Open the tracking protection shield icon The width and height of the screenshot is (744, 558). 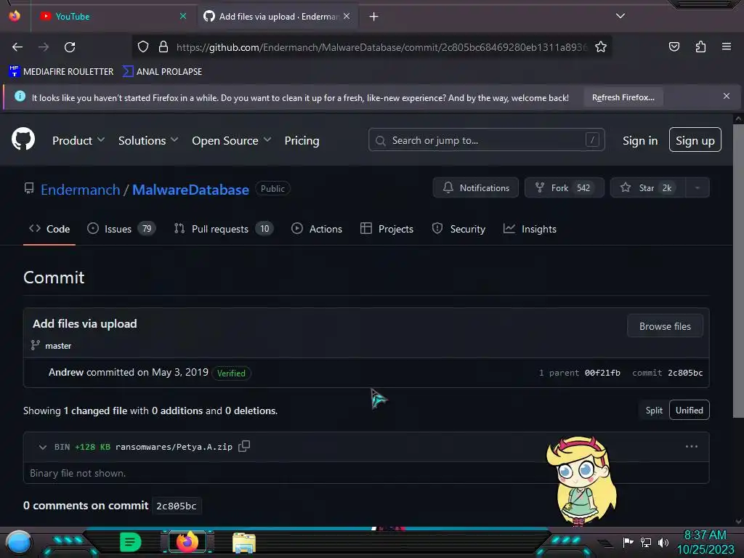pos(143,46)
